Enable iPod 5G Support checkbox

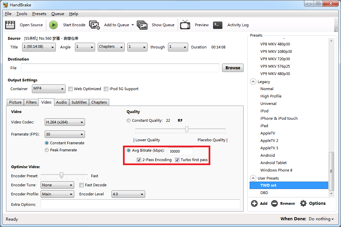pyautogui.click(x=106, y=89)
